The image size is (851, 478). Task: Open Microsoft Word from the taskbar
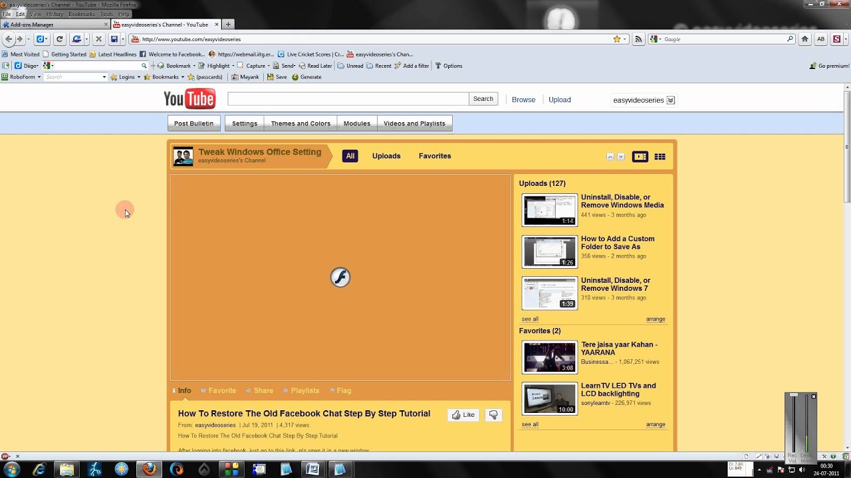point(312,469)
